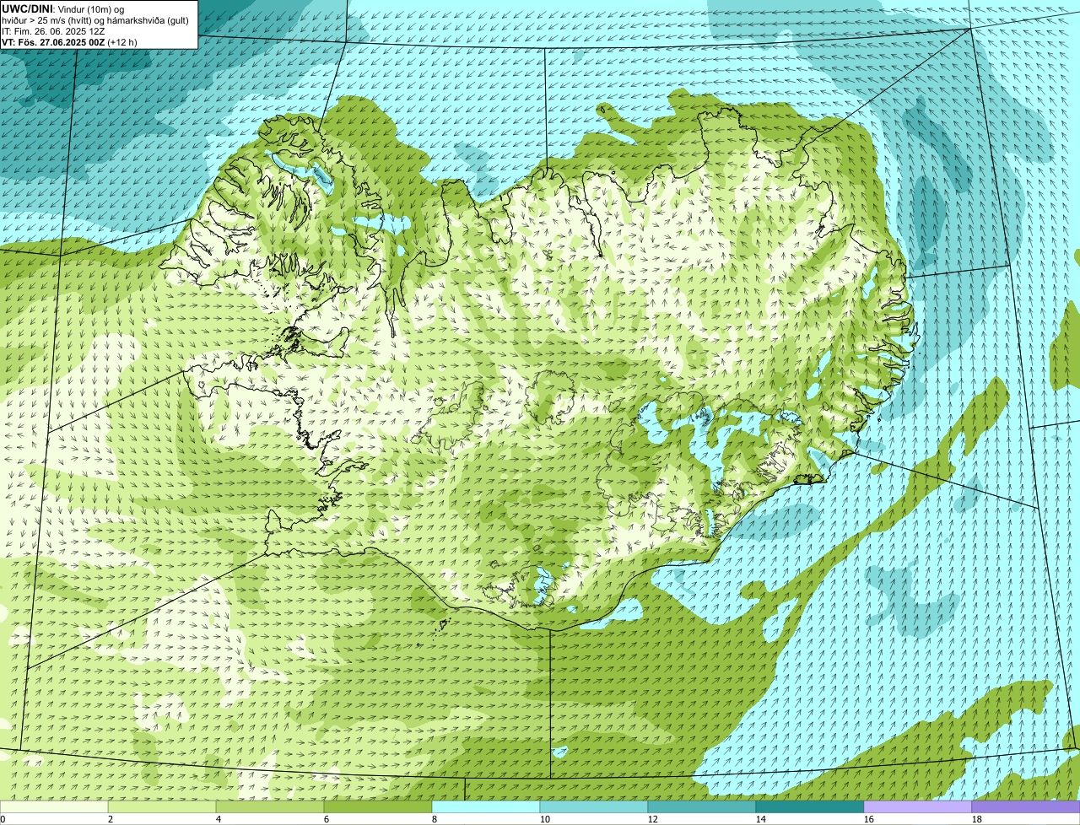Click the scale label '18' under the color bar
The height and width of the screenshot is (825, 1080).
977,819
